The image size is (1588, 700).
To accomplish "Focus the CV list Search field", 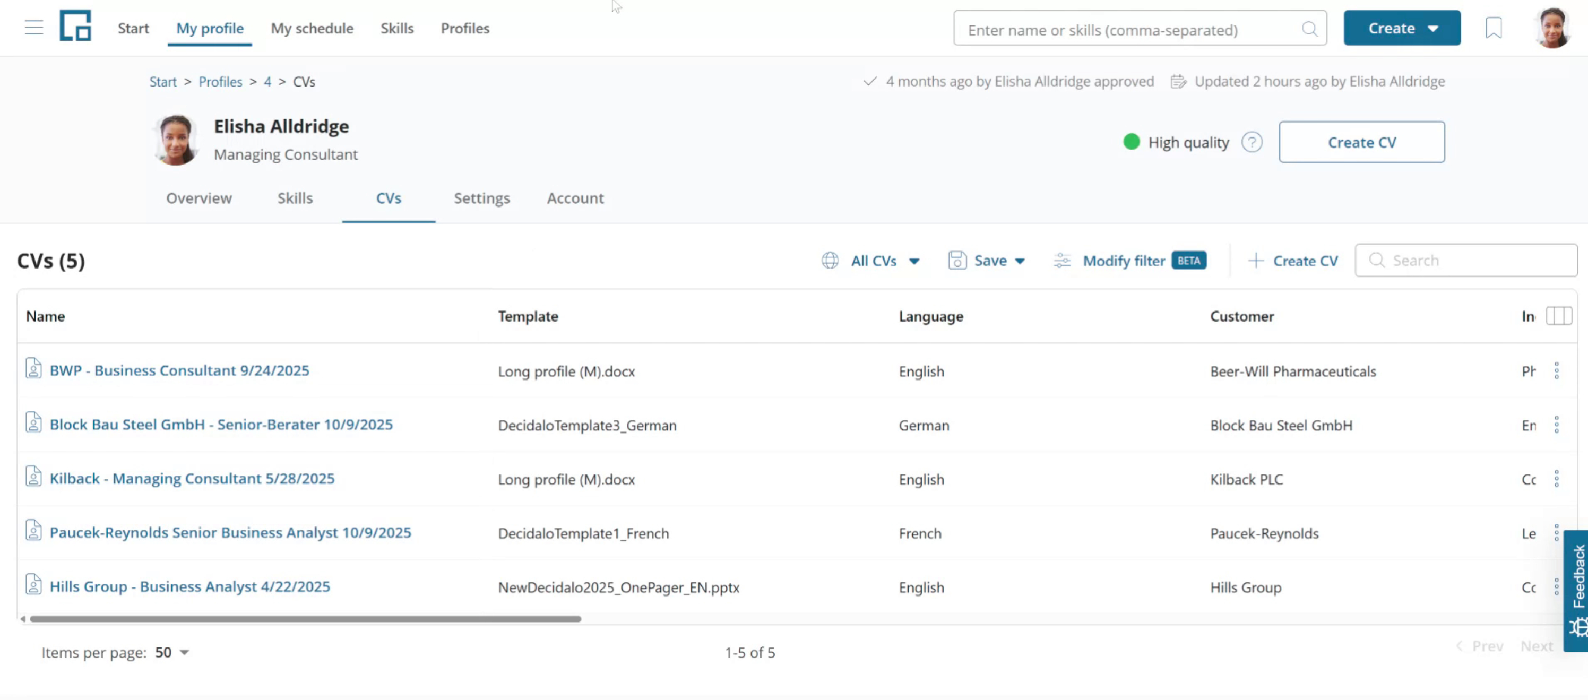I will click(x=1466, y=261).
